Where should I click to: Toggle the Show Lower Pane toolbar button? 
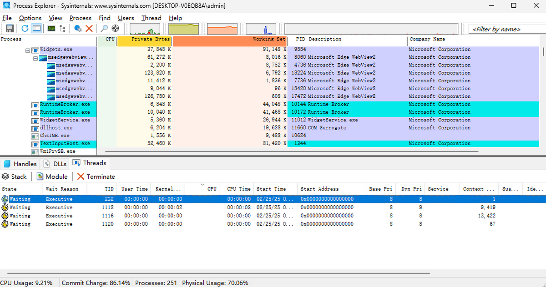click(x=37, y=28)
